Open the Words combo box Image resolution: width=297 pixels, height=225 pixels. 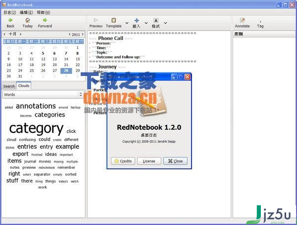click(43, 94)
